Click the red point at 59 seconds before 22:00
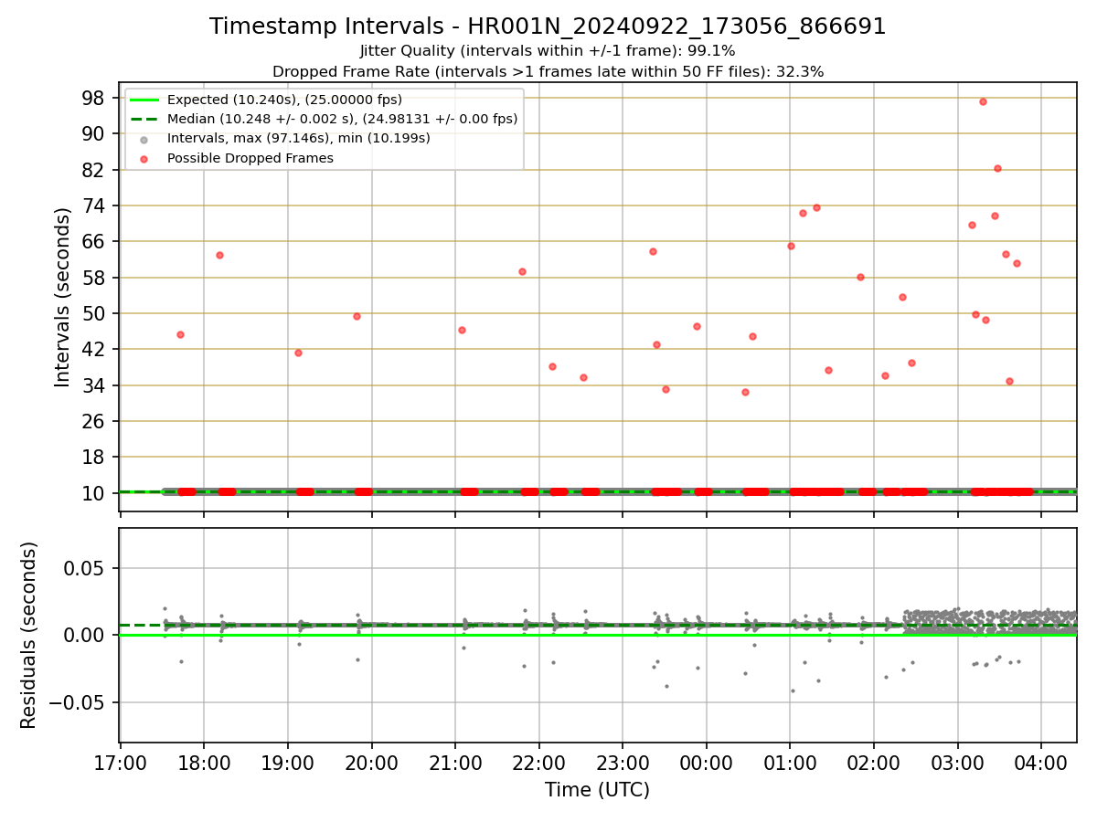The height and width of the screenshot is (822, 1097). pyautogui.click(x=522, y=271)
